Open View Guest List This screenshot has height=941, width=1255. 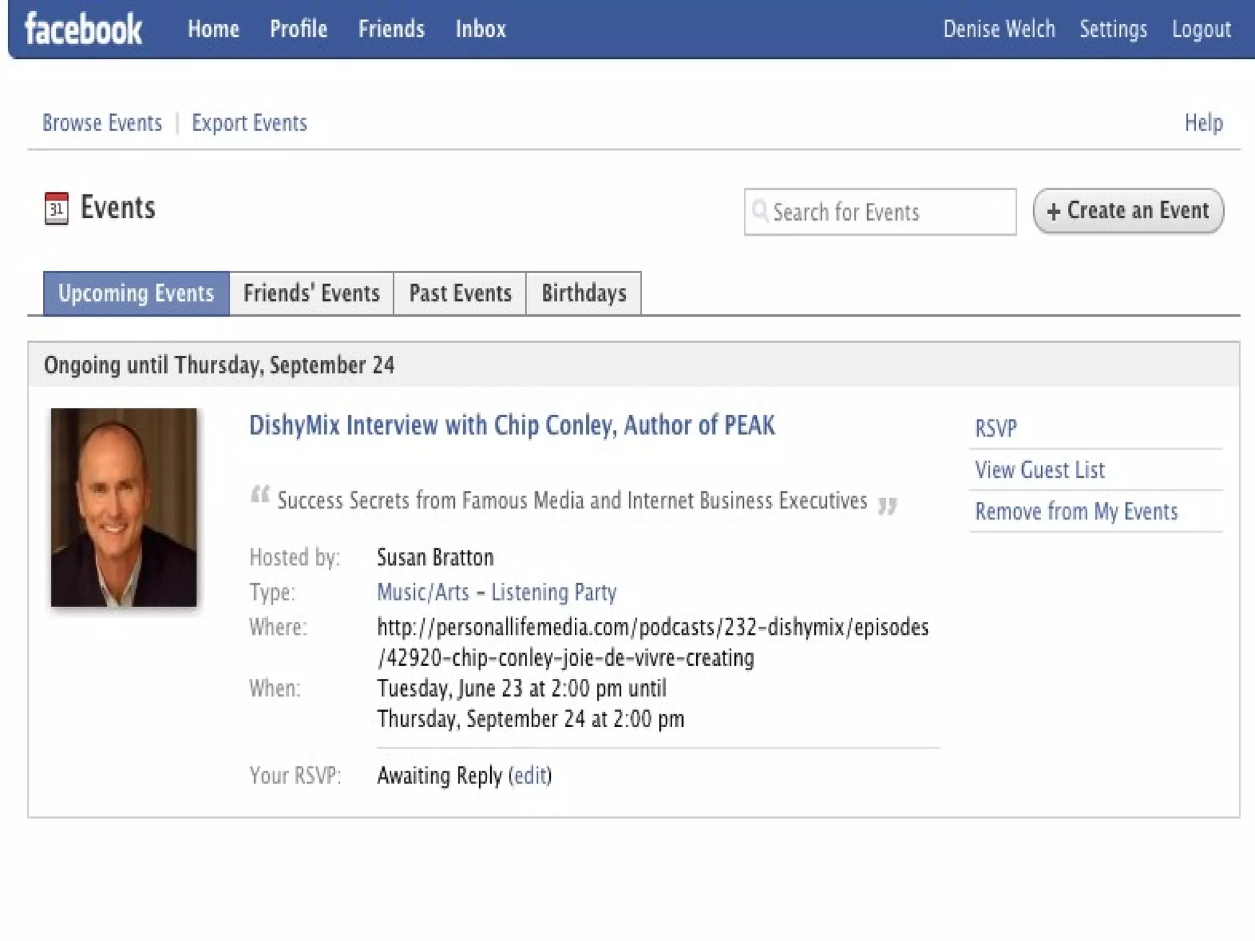(1039, 470)
